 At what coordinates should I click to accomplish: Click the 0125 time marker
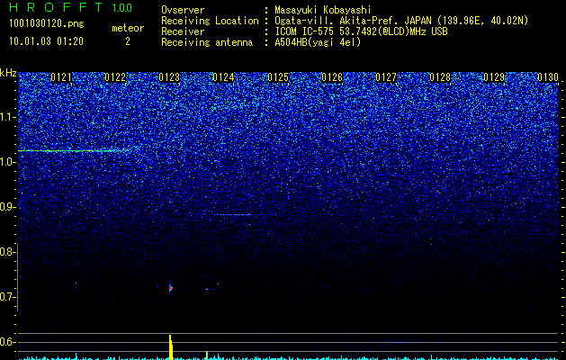(278, 77)
